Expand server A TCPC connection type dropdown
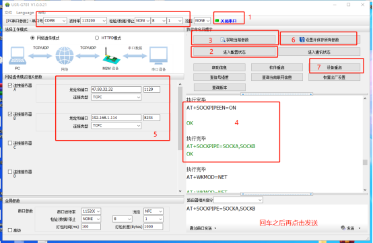This screenshot has width=373, height=243. pos(116,97)
